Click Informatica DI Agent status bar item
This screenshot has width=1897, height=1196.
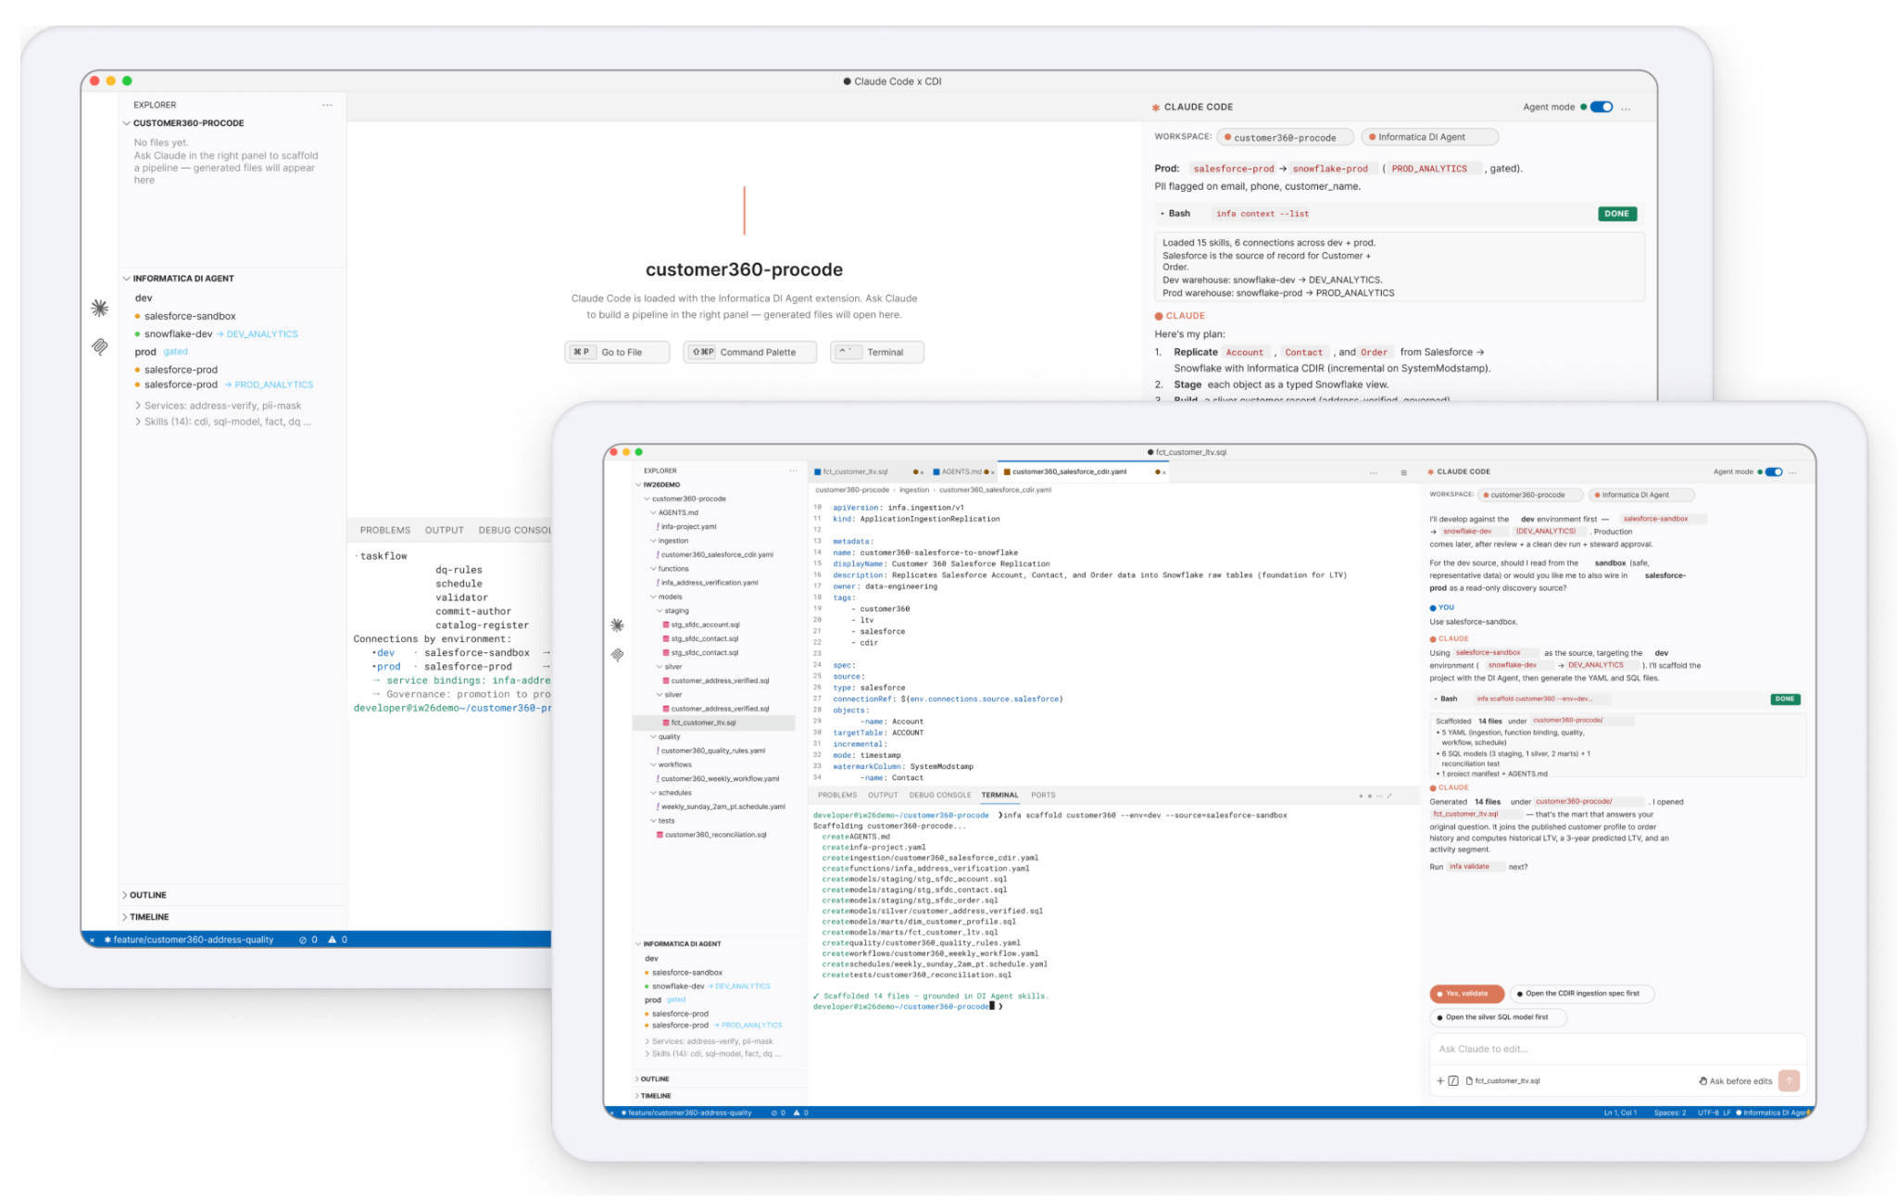tap(1773, 1113)
